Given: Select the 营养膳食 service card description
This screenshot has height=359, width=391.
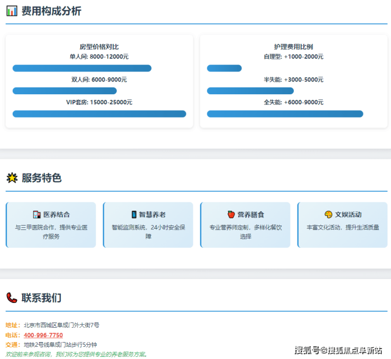Looking at the screenshot, I should (245, 232).
